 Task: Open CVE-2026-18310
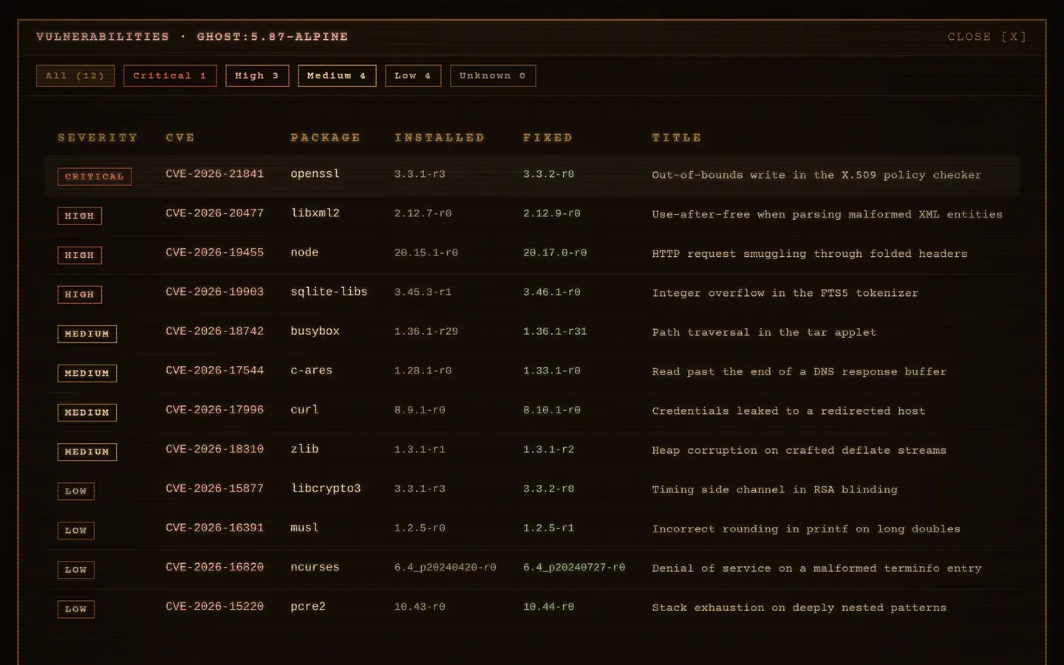click(215, 449)
